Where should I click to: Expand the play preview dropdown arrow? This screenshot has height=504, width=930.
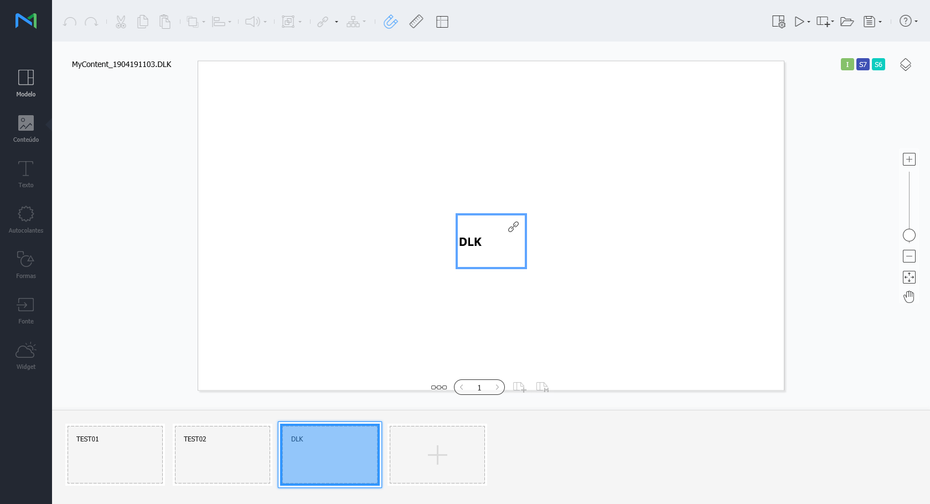coord(809,22)
